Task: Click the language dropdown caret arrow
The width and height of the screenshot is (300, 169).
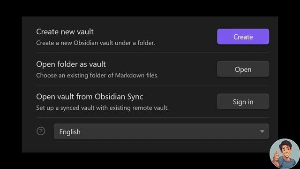Action: click(262, 131)
